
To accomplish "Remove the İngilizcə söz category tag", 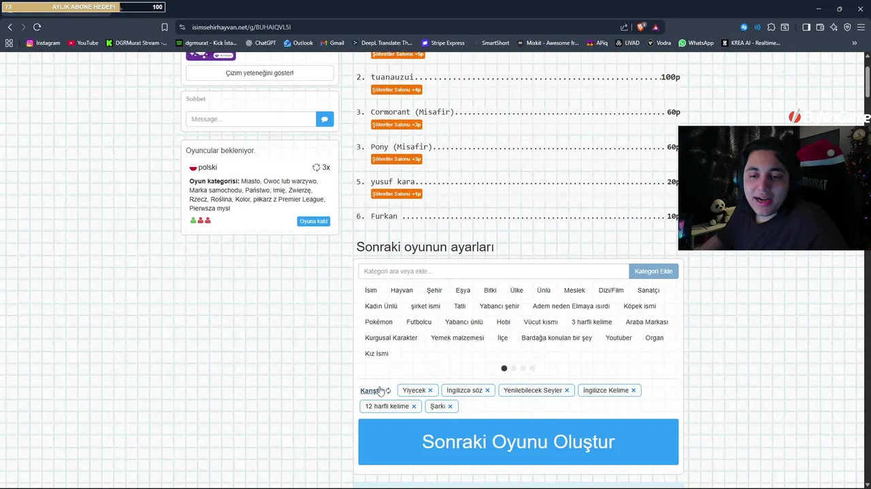I will click(487, 391).
